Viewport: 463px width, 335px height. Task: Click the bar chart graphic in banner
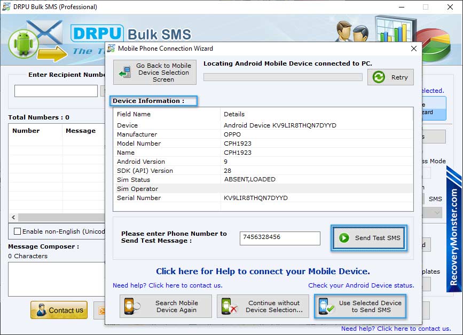(395, 29)
